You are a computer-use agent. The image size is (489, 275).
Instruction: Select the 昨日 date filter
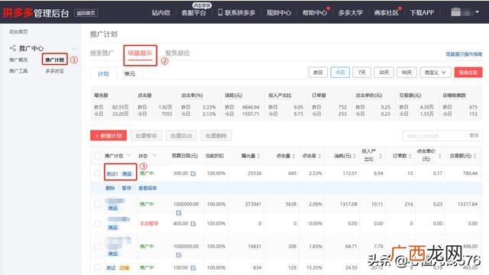click(x=318, y=73)
